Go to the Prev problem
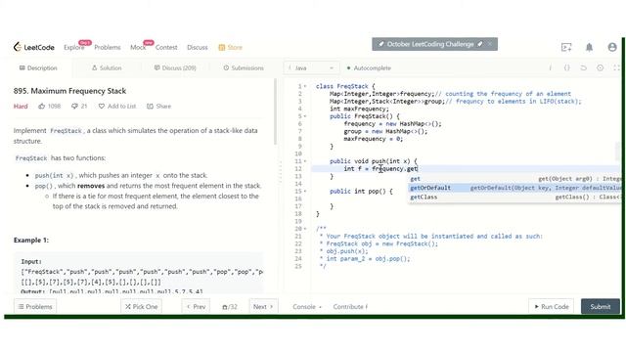 point(196,306)
